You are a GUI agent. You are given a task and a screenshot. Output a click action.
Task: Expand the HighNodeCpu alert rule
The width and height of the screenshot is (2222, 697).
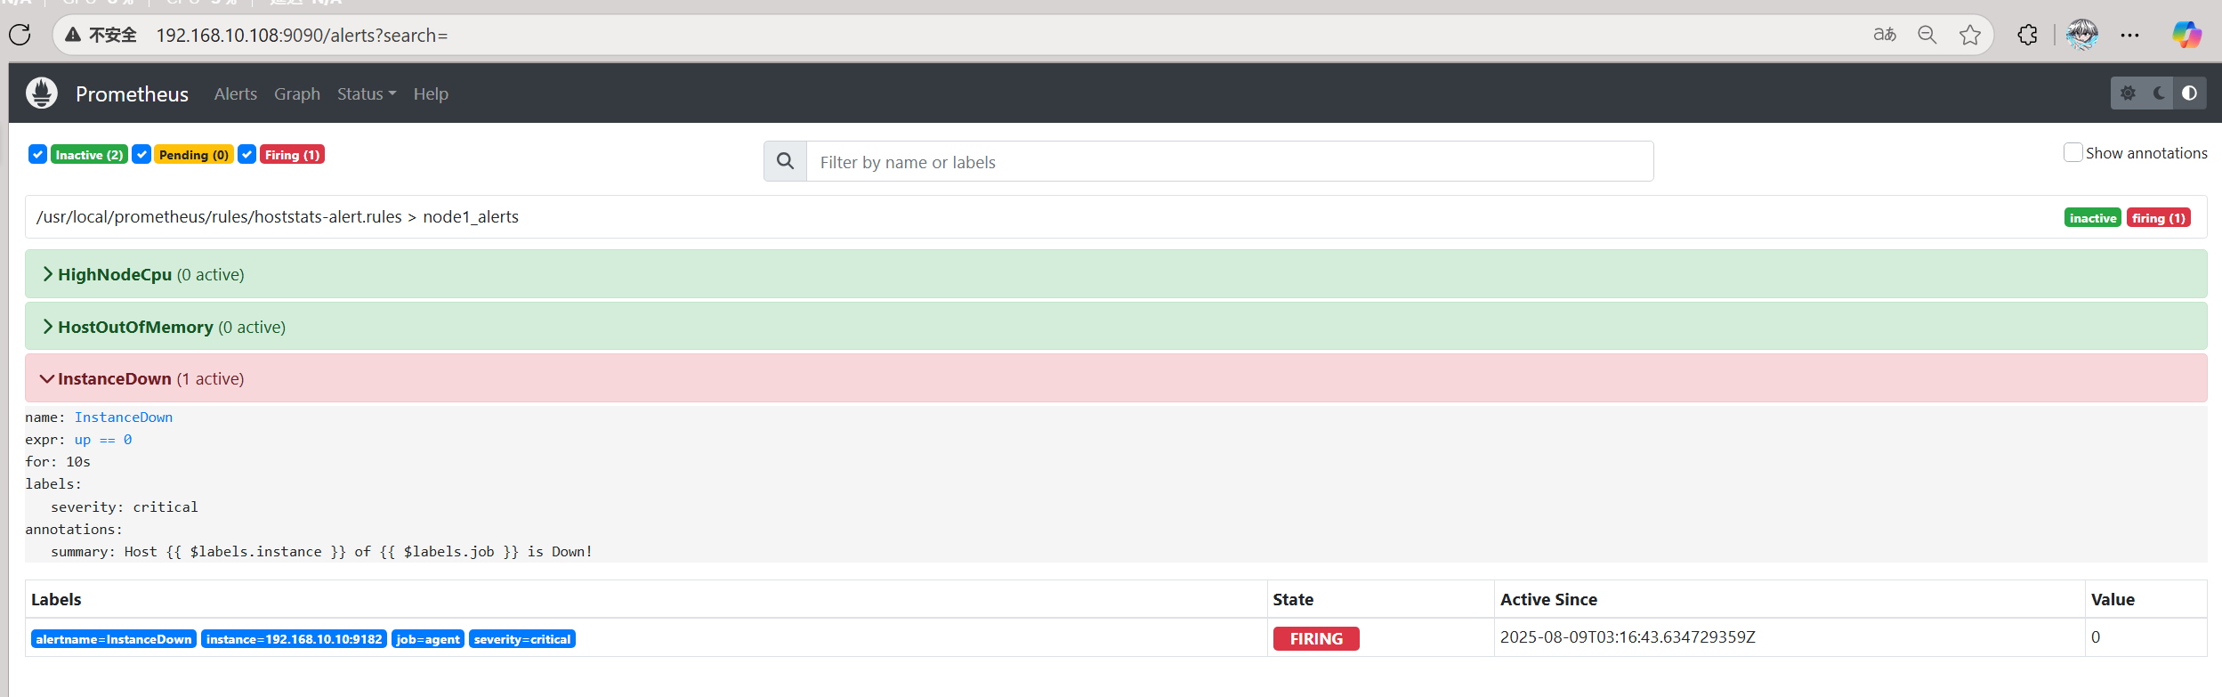pos(1116,274)
